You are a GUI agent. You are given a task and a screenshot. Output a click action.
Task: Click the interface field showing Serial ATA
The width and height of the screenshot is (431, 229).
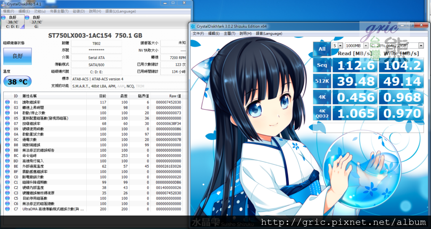click(96, 57)
